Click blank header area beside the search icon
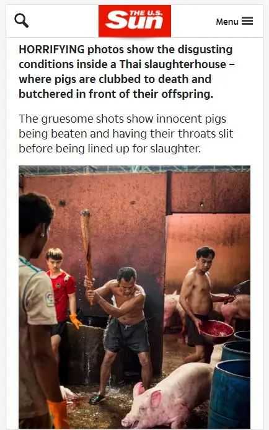 click(x=63, y=21)
